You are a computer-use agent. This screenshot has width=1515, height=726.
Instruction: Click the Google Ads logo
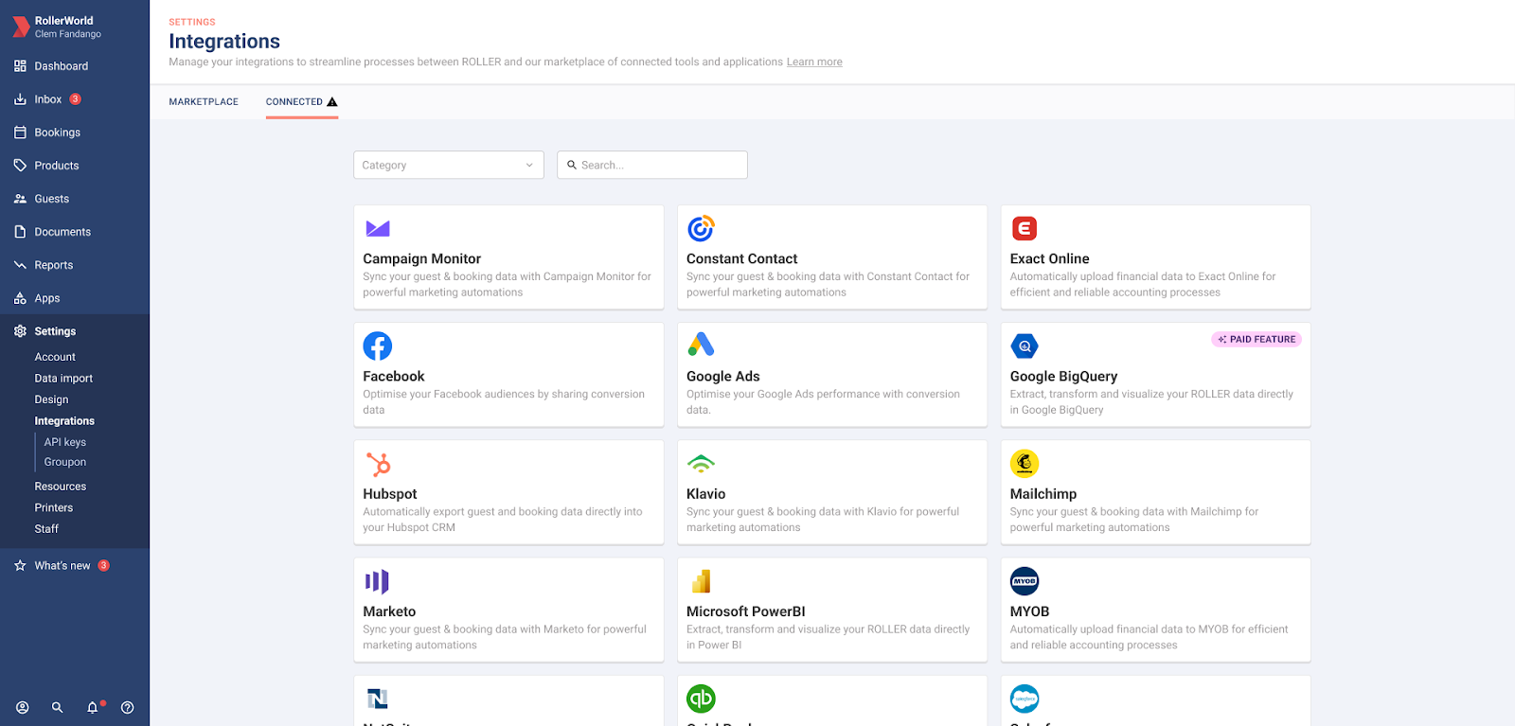701,345
